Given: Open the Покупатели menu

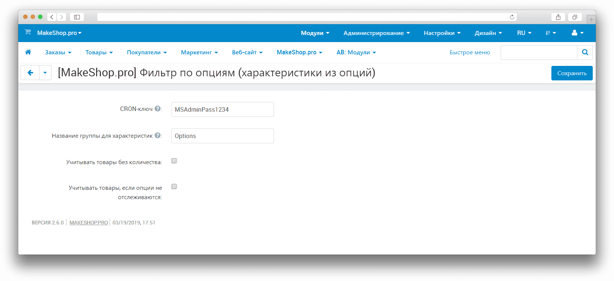Looking at the screenshot, I should pyautogui.click(x=147, y=52).
